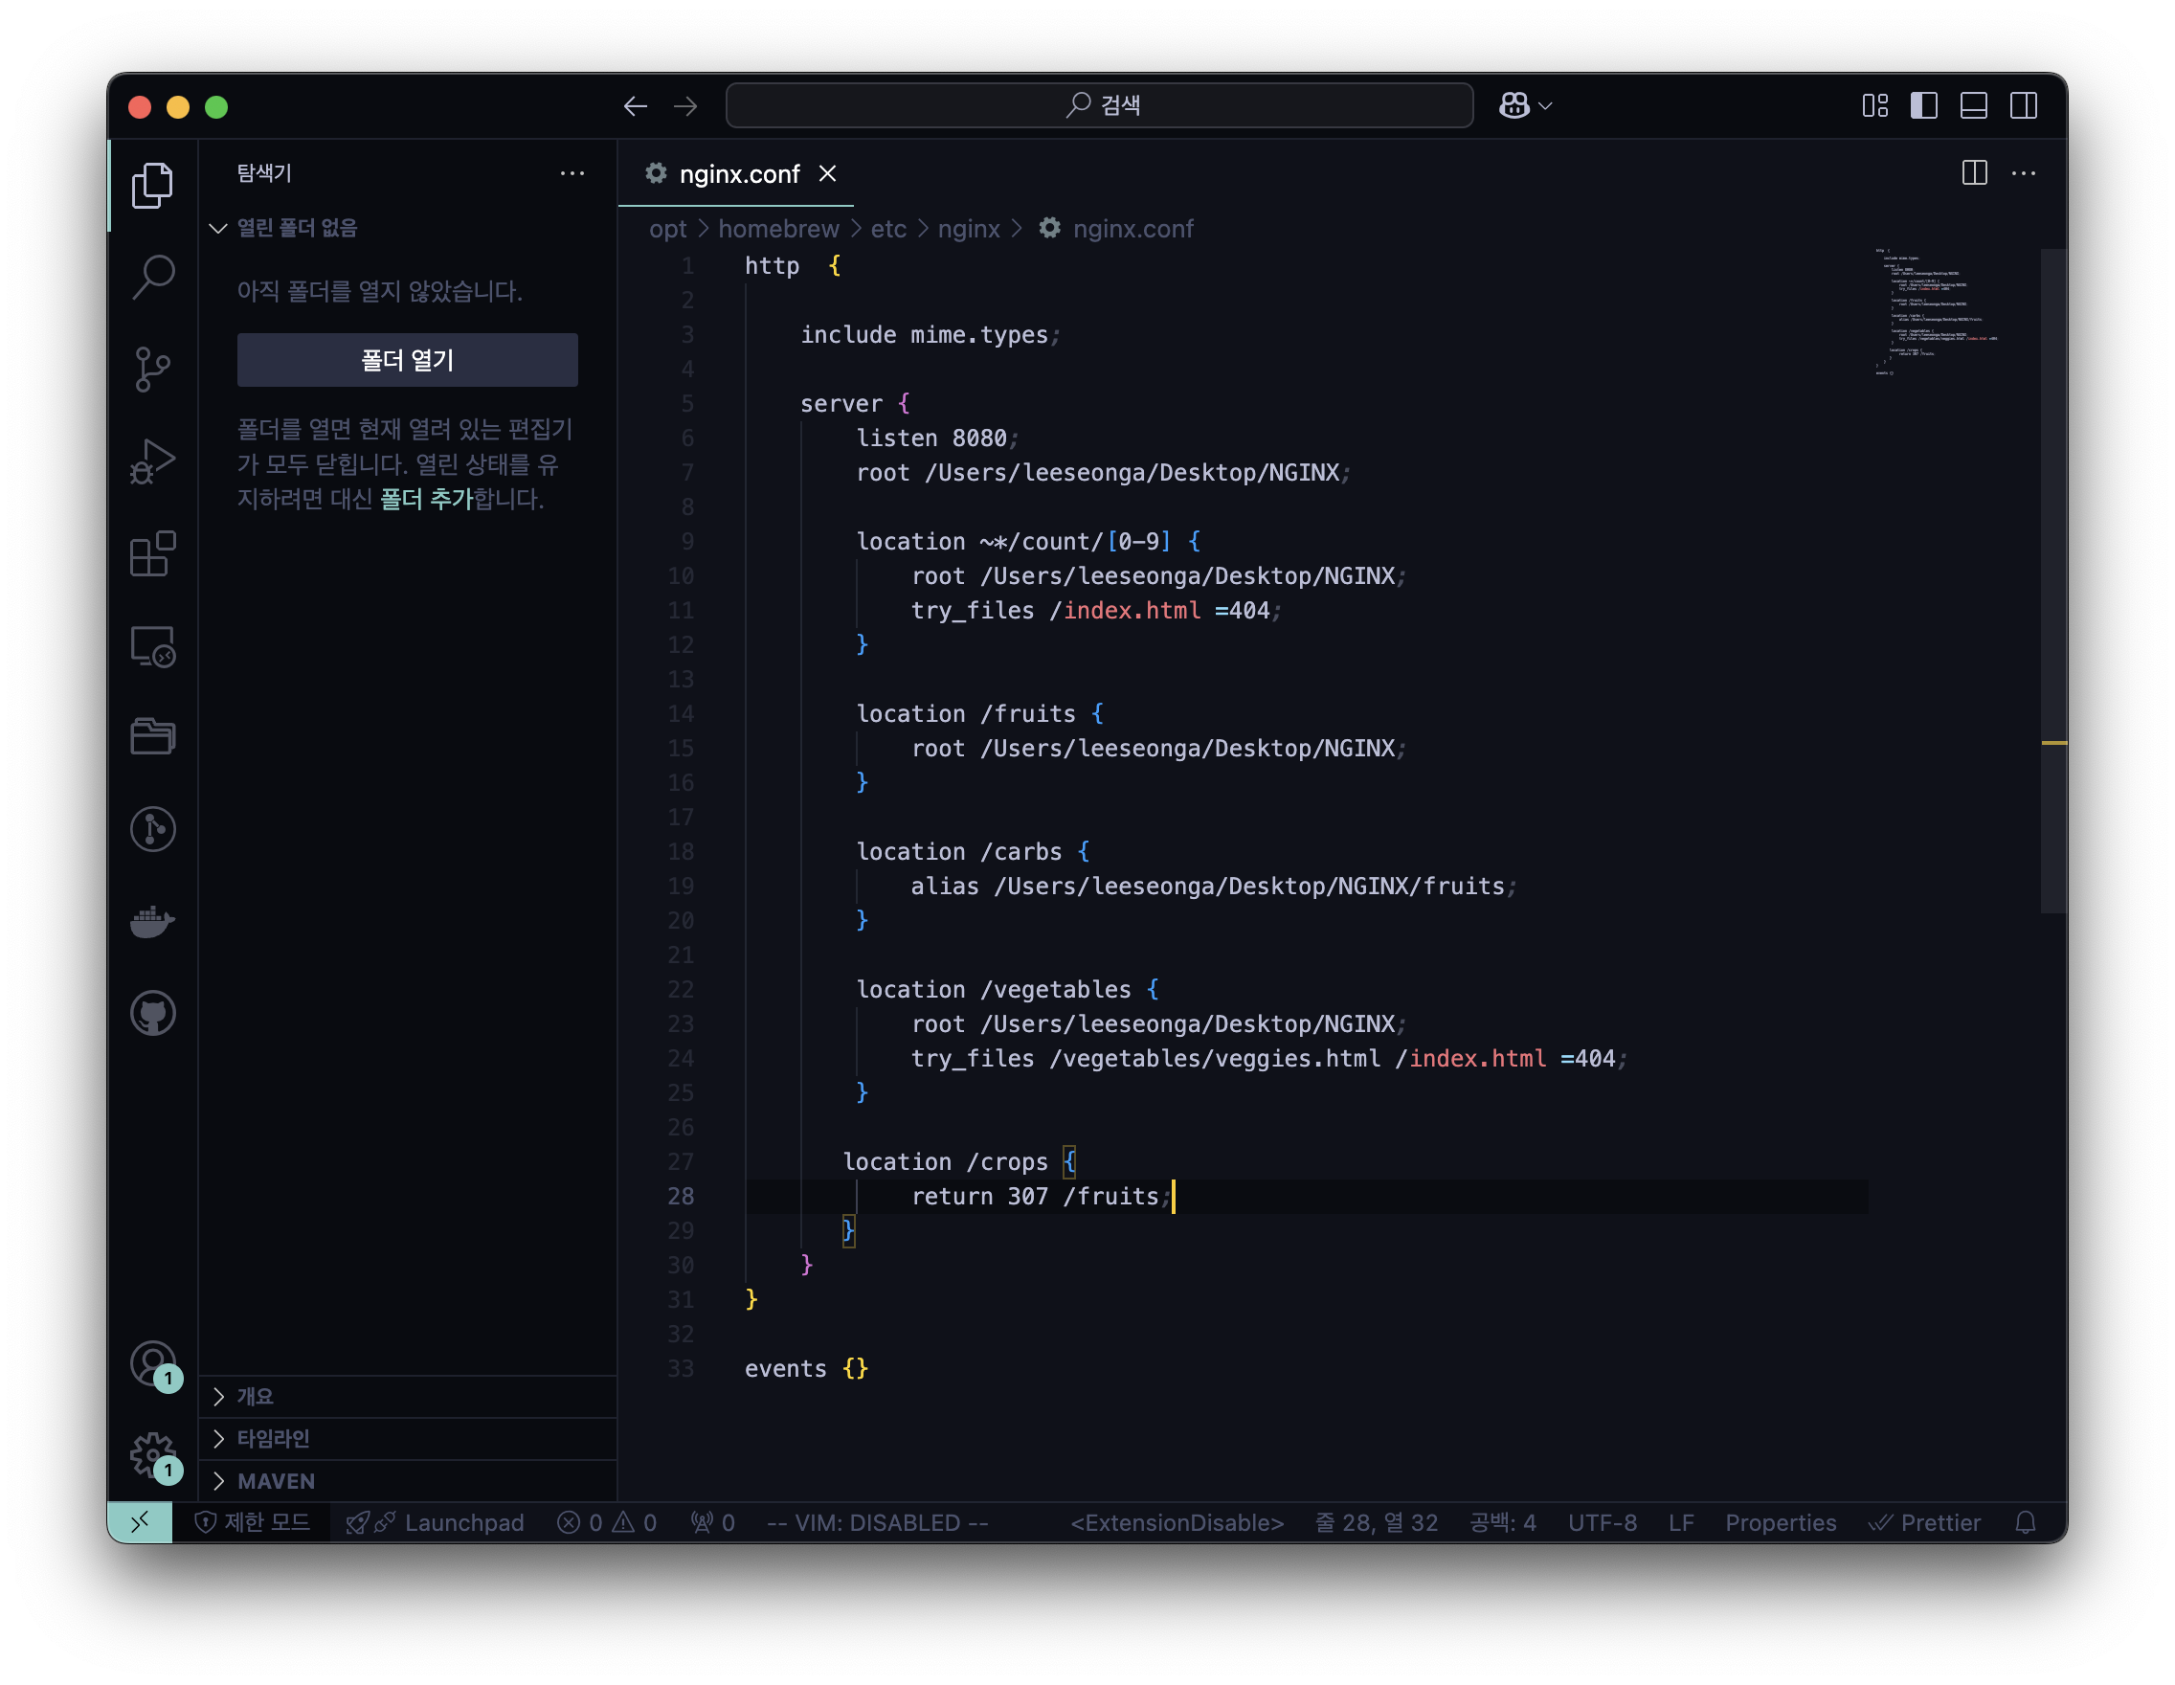
Task: Open the Extensions view
Action: pyautogui.click(x=152, y=553)
